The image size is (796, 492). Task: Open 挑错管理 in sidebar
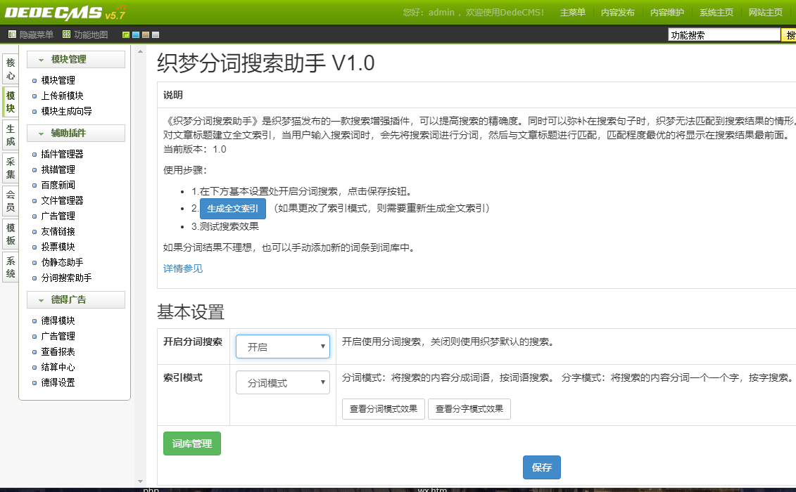(x=58, y=169)
